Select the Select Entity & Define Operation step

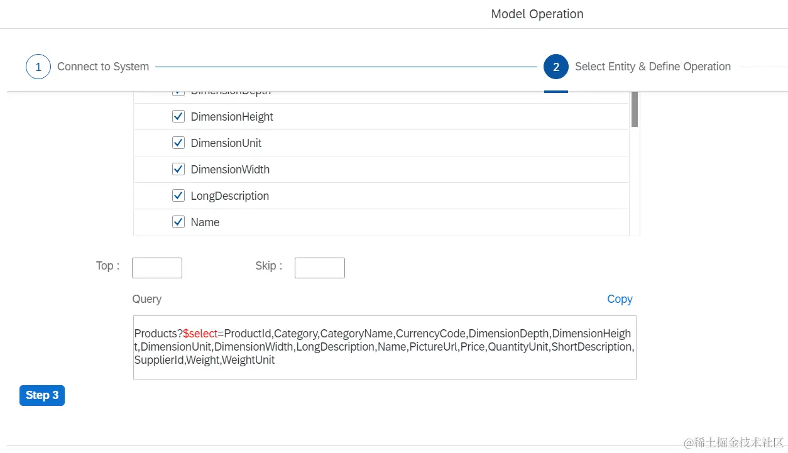653,67
